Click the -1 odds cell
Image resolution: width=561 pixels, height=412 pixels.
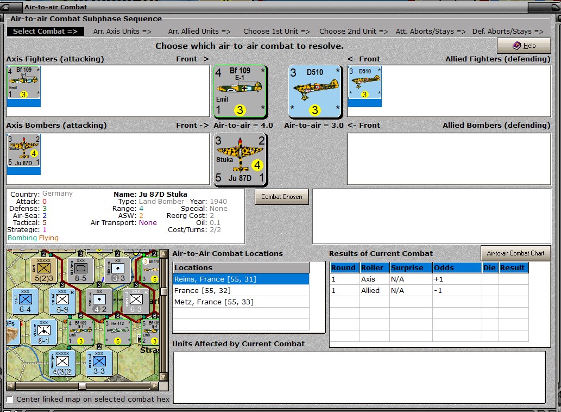click(x=457, y=291)
